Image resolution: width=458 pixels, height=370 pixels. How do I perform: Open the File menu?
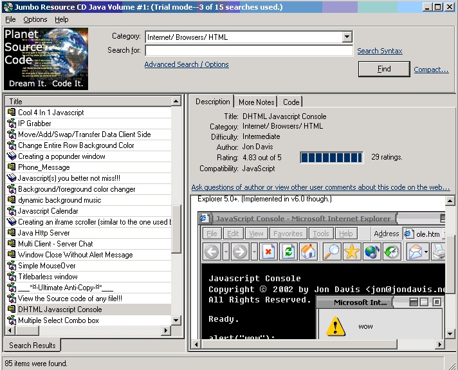point(10,19)
